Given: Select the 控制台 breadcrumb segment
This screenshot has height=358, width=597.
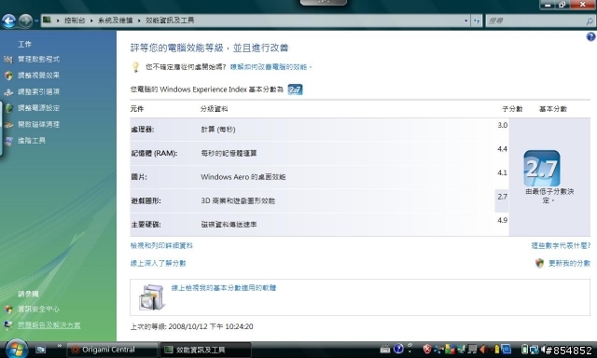Looking at the screenshot, I should (75, 21).
